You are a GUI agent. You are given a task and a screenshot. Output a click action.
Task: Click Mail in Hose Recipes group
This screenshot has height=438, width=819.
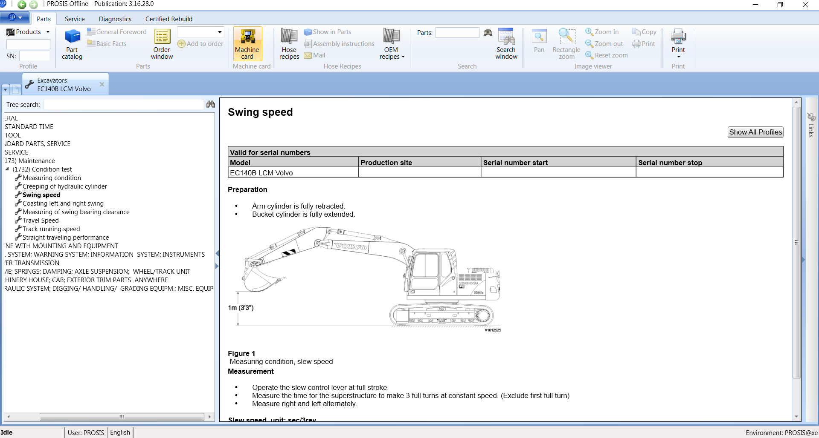315,55
